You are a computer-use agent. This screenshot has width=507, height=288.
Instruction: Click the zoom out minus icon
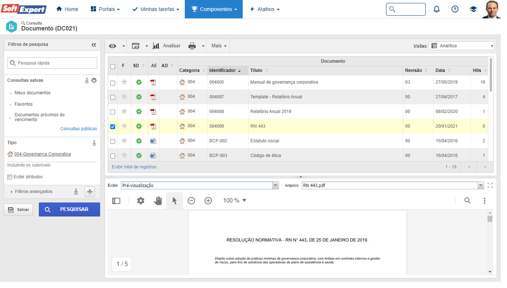tap(191, 201)
